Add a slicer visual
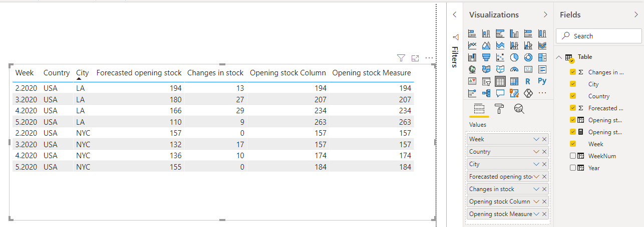 [x=486, y=81]
